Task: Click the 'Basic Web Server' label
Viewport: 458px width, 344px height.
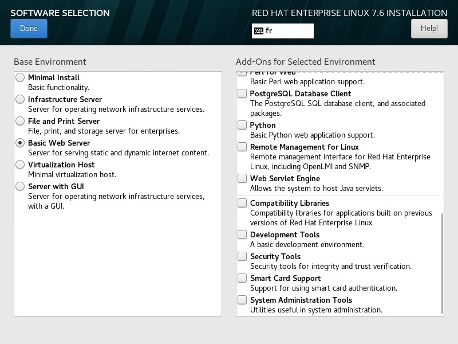Action: point(59,143)
